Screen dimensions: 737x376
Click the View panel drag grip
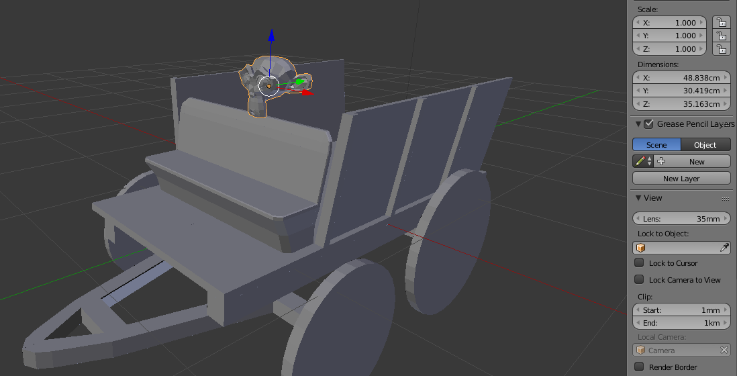pos(725,199)
